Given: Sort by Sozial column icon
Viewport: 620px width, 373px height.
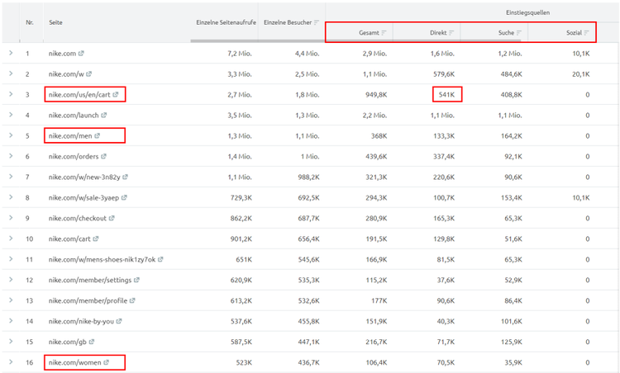Looking at the screenshot, I should coord(587,33).
